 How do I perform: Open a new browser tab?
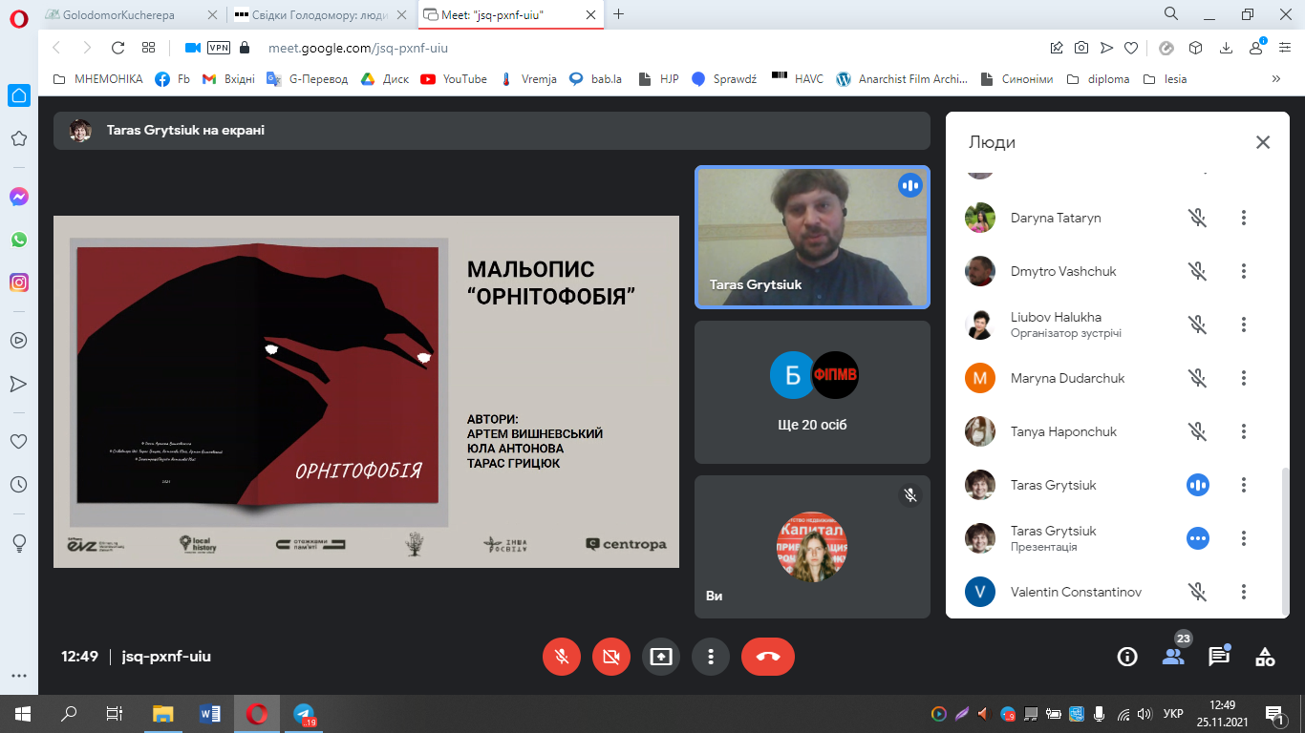619,14
